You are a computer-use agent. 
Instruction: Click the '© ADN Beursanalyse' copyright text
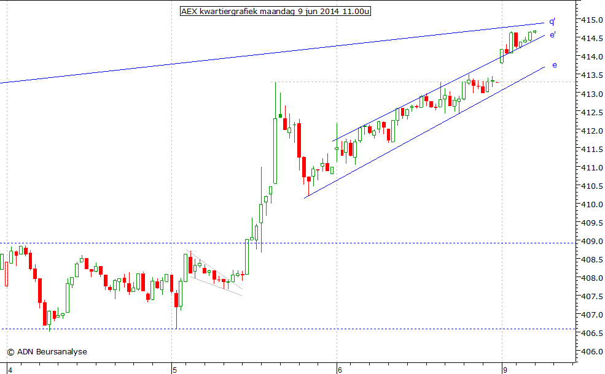click(47, 352)
